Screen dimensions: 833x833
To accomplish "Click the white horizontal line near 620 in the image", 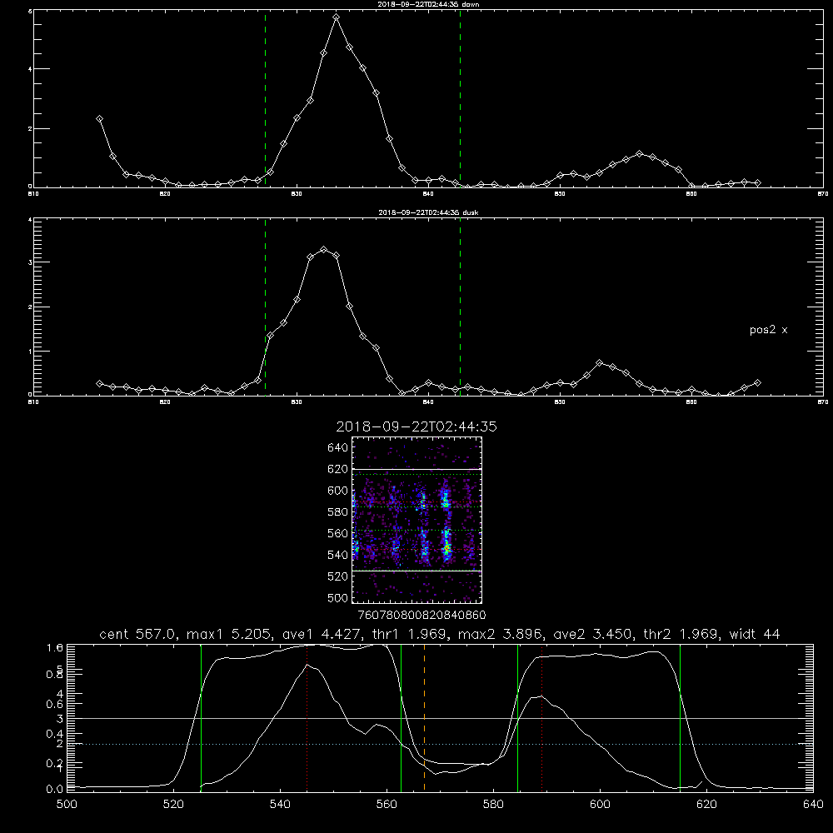I will [417, 470].
